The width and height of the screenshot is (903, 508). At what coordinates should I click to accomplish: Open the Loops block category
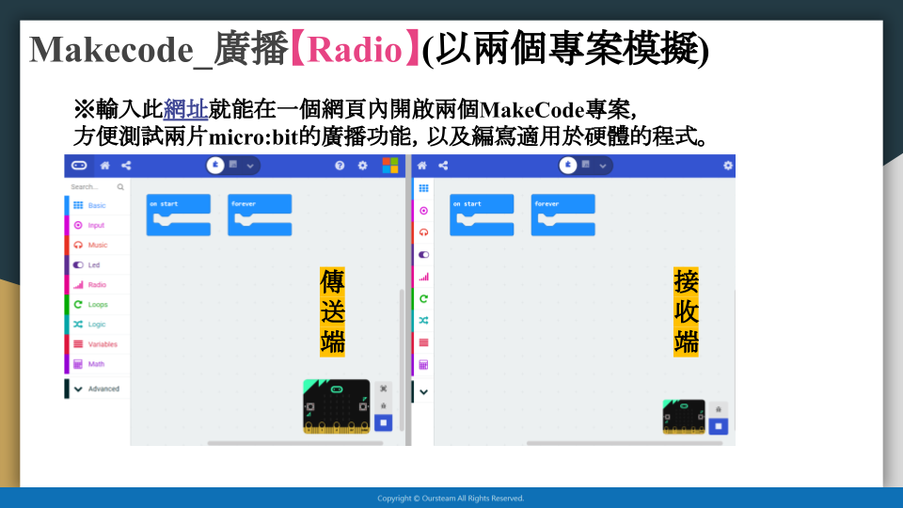coord(97,304)
